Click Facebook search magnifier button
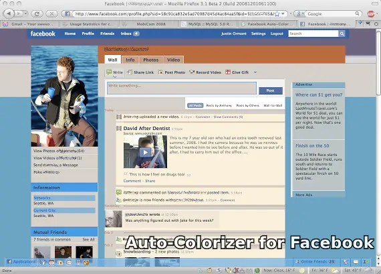 click(342, 33)
